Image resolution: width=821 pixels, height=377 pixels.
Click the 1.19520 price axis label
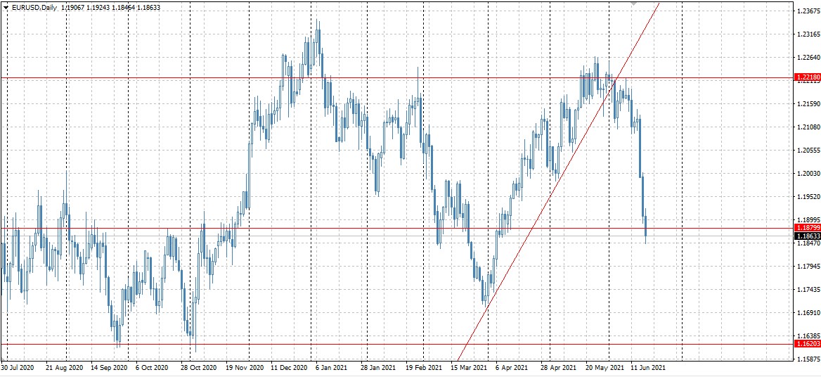point(808,196)
